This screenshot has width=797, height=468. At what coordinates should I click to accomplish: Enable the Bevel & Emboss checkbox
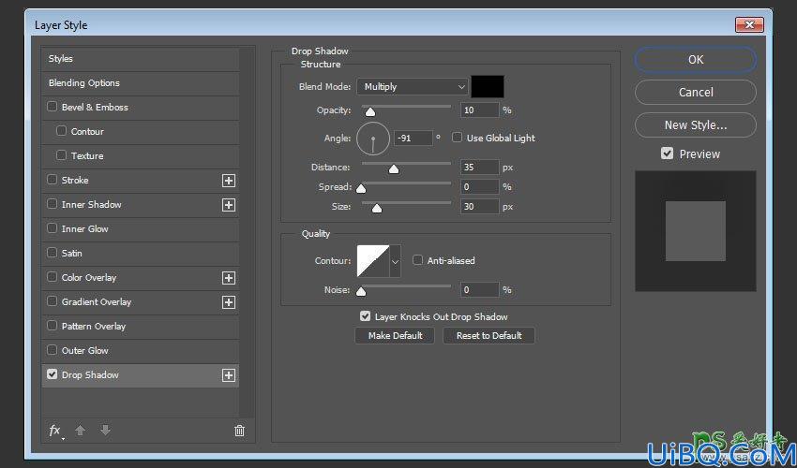[52, 107]
